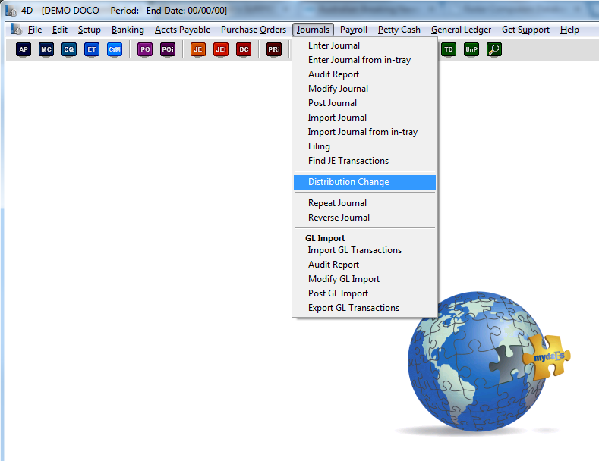
Task: Open the General Ledger menu
Action: tap(461, 30)
